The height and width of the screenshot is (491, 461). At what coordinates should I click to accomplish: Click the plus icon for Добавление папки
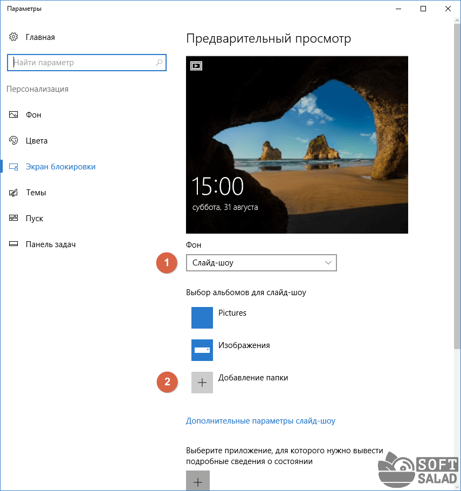[202, 383]
